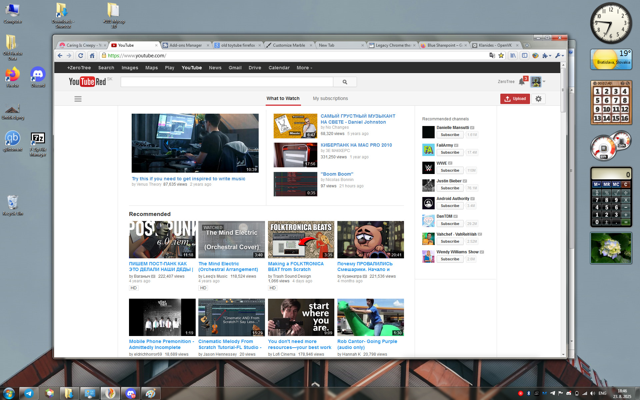Click the page translate icon in address bar
The image size is (640, 400).
492,56
